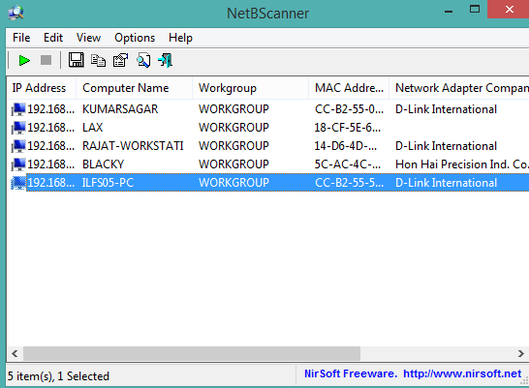Click MAC address CC-B2-55-0... in the KUMARSAGAR row
The height and width of the screenshot is (388, 529).
(x=349, y=109)
